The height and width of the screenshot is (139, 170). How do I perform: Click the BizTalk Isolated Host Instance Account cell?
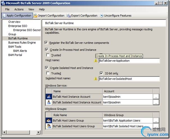(x=77, y=102)
